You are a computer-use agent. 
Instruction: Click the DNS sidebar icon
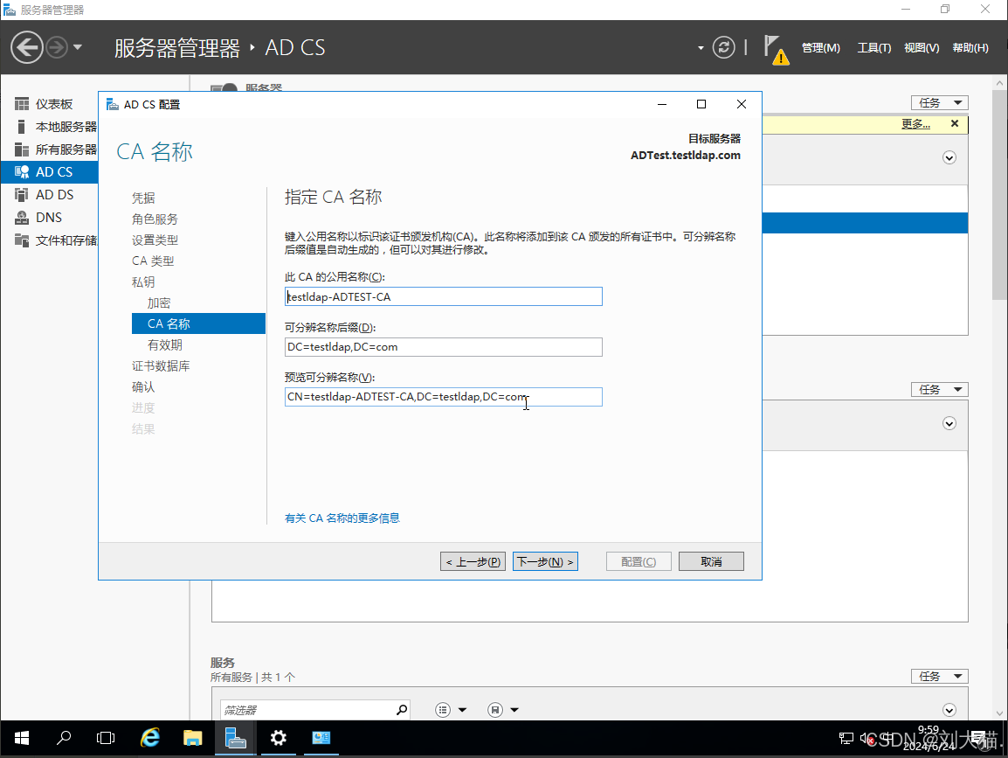(22, 218)
